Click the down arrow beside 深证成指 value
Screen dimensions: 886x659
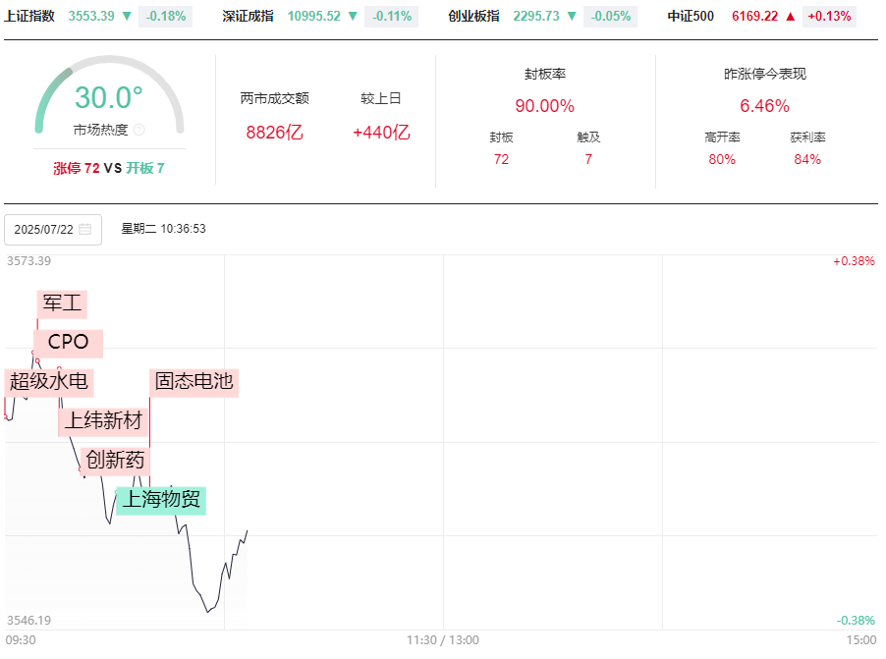(353, 16)
